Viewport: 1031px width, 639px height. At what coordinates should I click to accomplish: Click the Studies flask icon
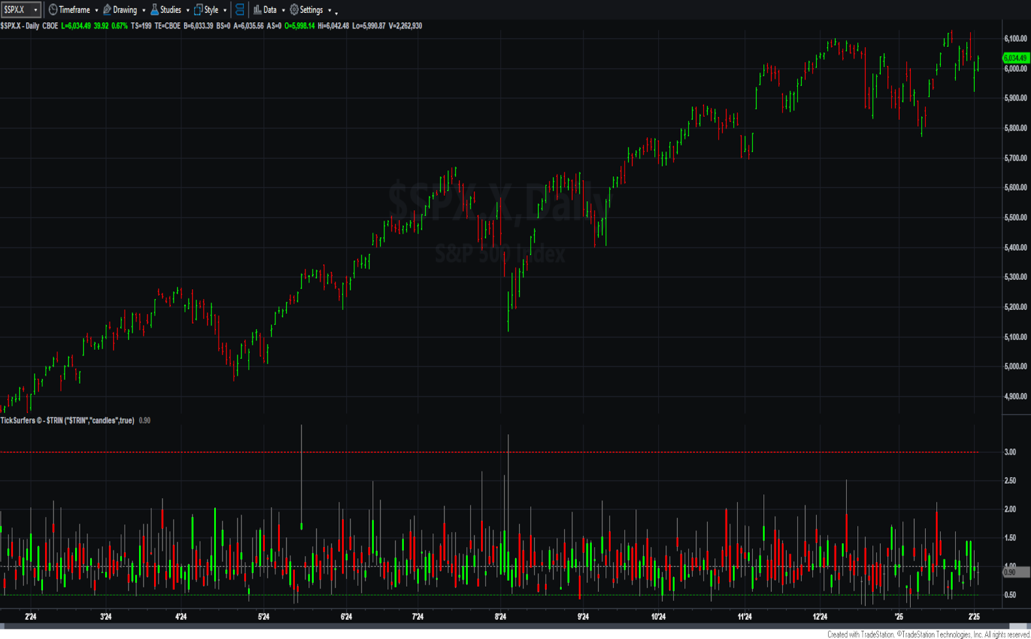coord(155,10)
